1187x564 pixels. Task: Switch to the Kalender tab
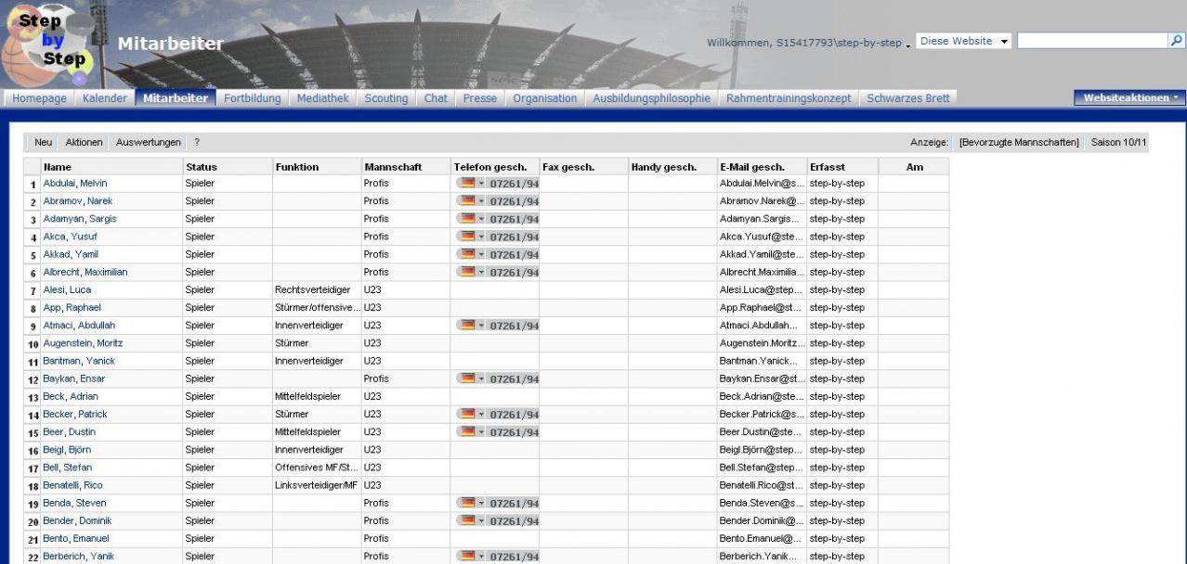point(105,98)
